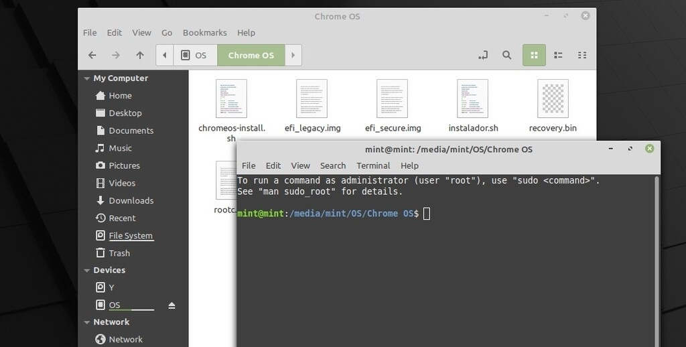
Task: Open the file manager View menu
Action: pyautogui.click(x=142, y=33)
